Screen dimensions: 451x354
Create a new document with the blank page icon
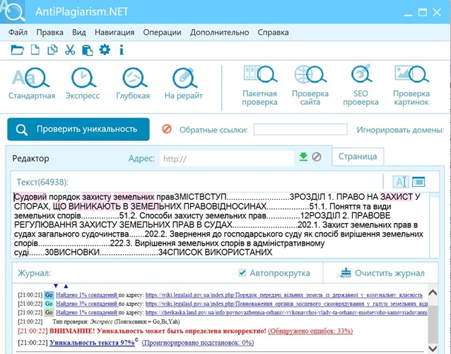(x=35, y=50)
